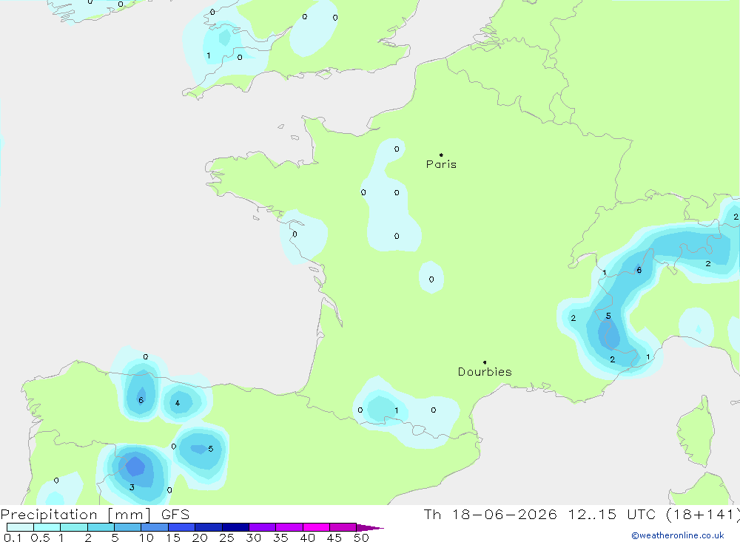The image size is (740, 542).
Task: Click the legend value '25'
Action: pyautogui.click(x=226, y=538)
